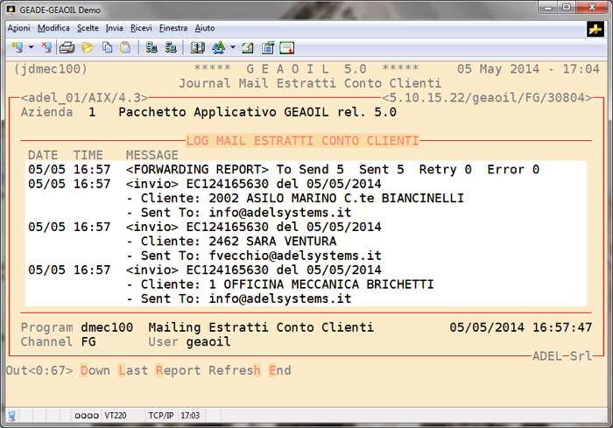Click the certificate icon at toolbar end
Screen dimensions: 613x428
pos(286,47)
